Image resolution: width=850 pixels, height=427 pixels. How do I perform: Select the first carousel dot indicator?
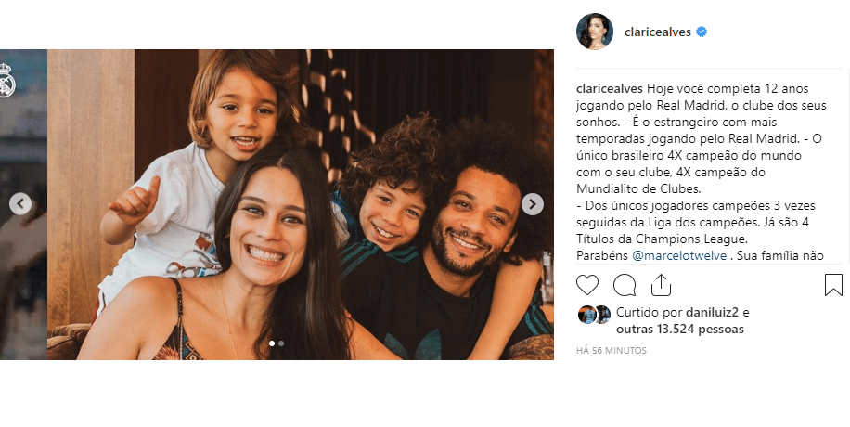272,343
